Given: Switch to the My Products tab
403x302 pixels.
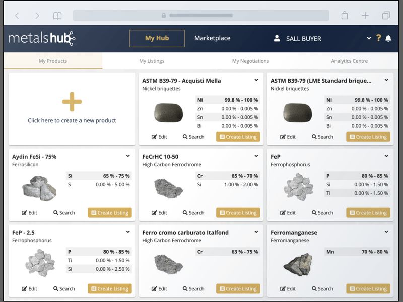Looking at the screenshot, I should [x=53, y=61].
